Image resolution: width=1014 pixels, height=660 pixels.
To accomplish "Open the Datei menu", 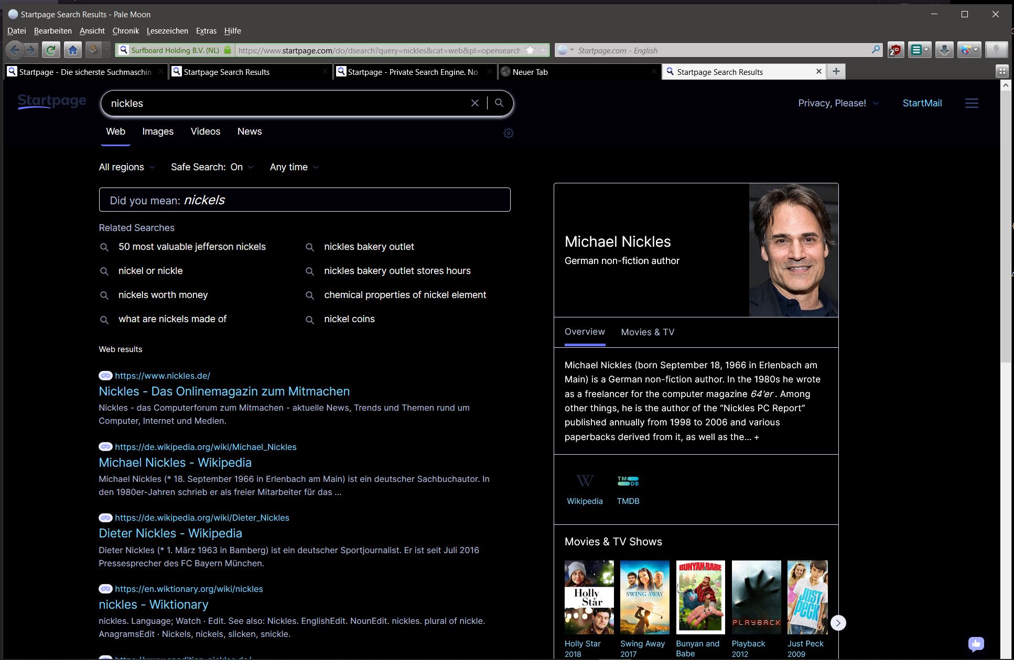I will [17, 31].
